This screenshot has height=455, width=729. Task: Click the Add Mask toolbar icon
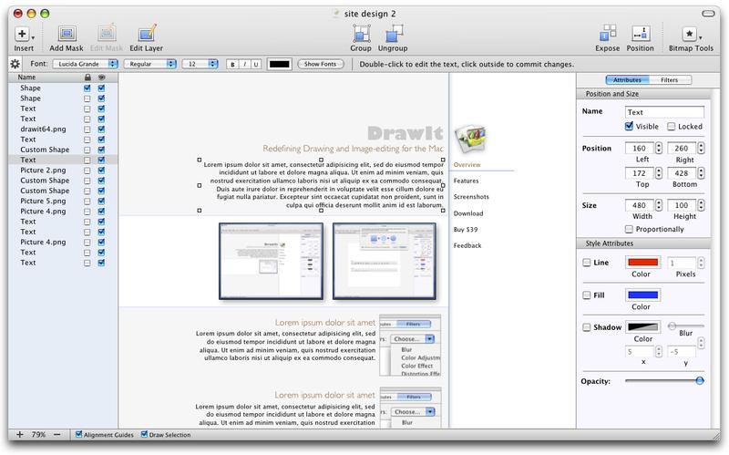click(67, 34)
